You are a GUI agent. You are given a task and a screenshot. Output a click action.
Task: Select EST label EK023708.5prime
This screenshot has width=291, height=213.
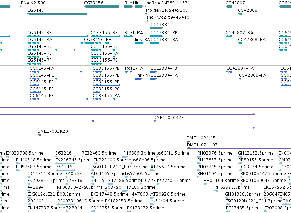(25, 153)
